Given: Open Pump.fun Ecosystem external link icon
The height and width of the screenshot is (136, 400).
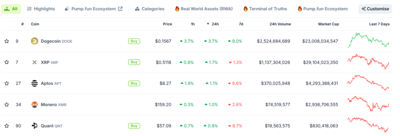Looking at the screenshot, I should point(120,9).
